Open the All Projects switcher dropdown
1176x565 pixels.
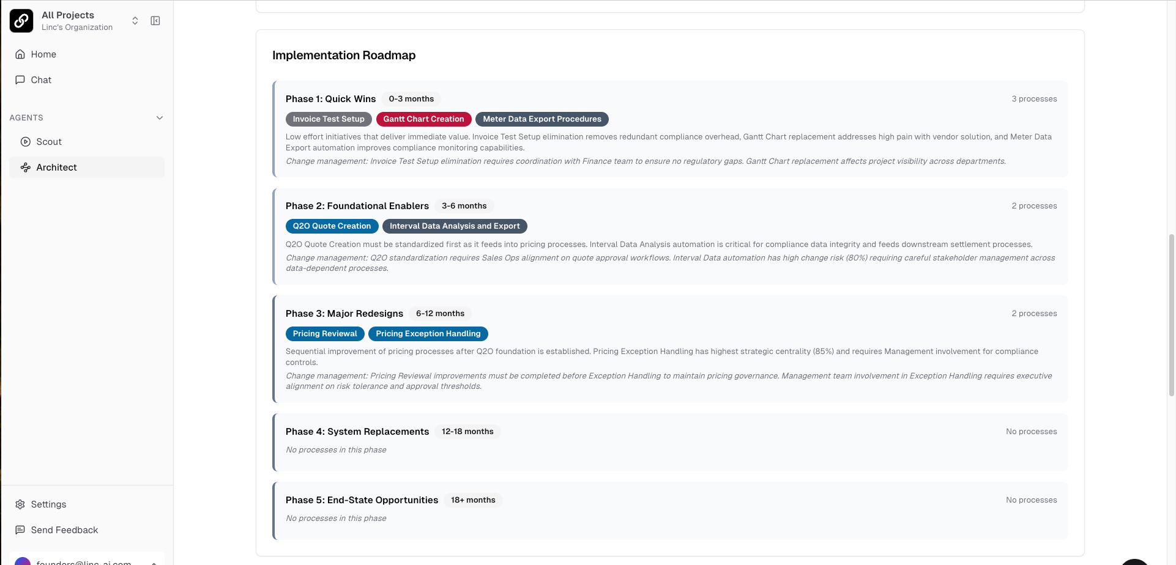135,21
